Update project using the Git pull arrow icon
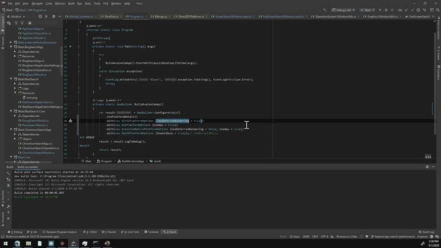 click(406, 10)
